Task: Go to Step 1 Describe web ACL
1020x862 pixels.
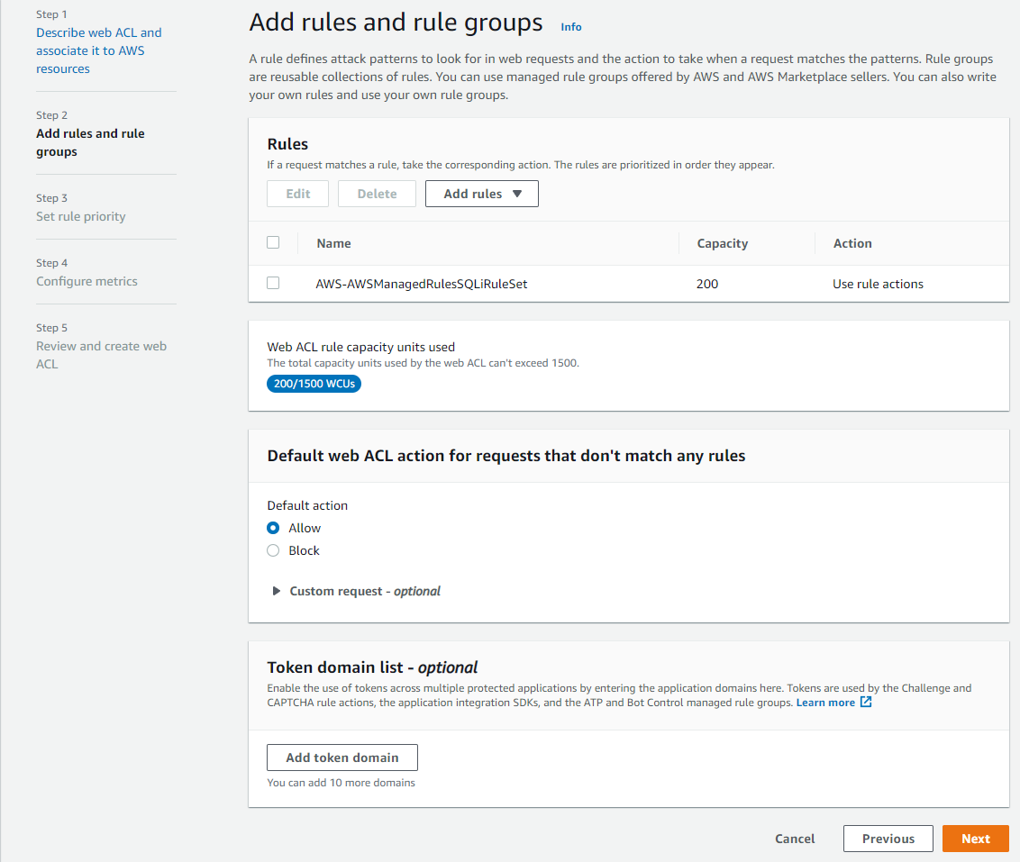Action: click(x=98, y=50)
